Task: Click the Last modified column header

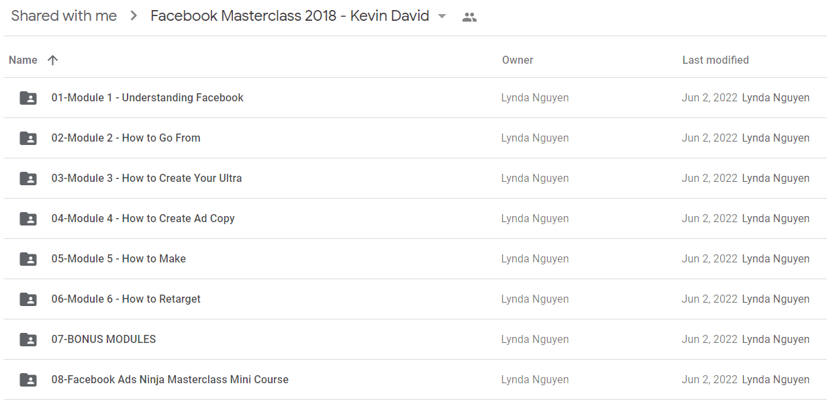Action: click(x=716, y=60)
